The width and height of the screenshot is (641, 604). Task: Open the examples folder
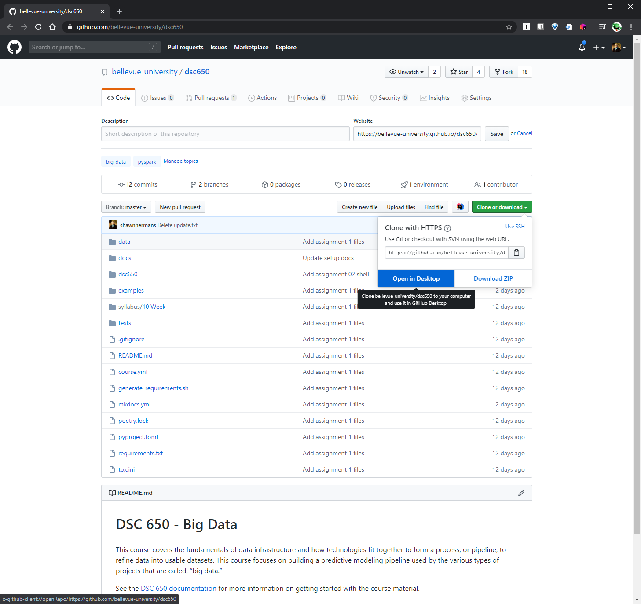pyautogui.click(x=131, y=290)
